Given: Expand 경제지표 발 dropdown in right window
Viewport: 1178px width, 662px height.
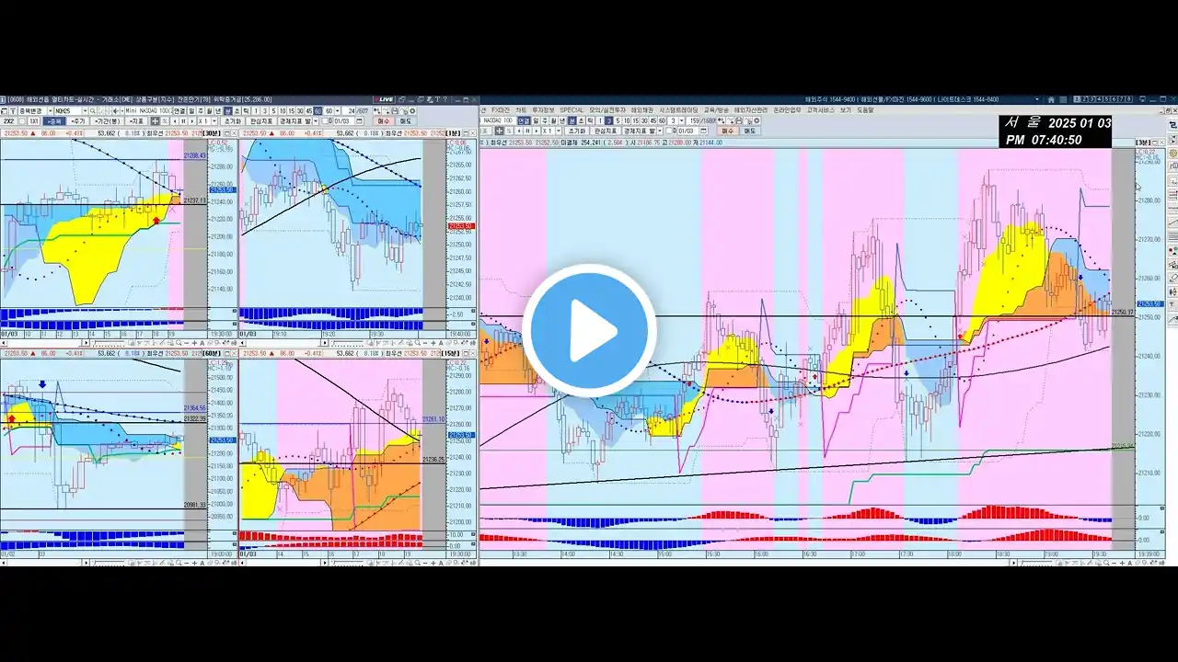Looking at the screenshot, I should [660, 131].
